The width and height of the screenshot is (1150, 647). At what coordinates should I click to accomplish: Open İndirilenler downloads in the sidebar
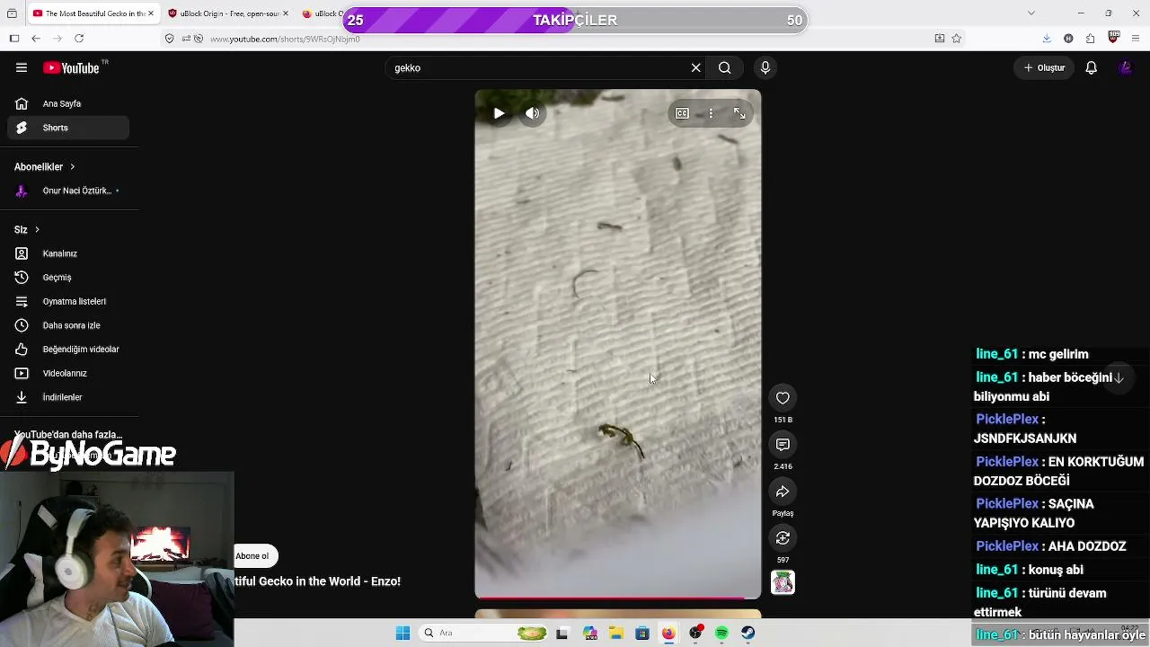point(68,397)
